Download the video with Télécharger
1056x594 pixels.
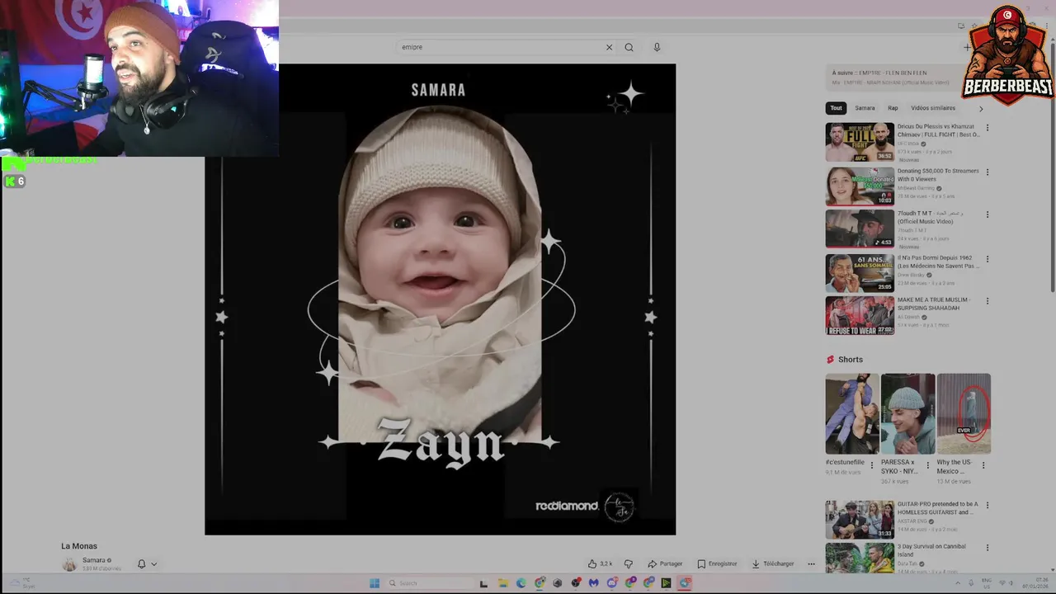[x=772, y=563]
